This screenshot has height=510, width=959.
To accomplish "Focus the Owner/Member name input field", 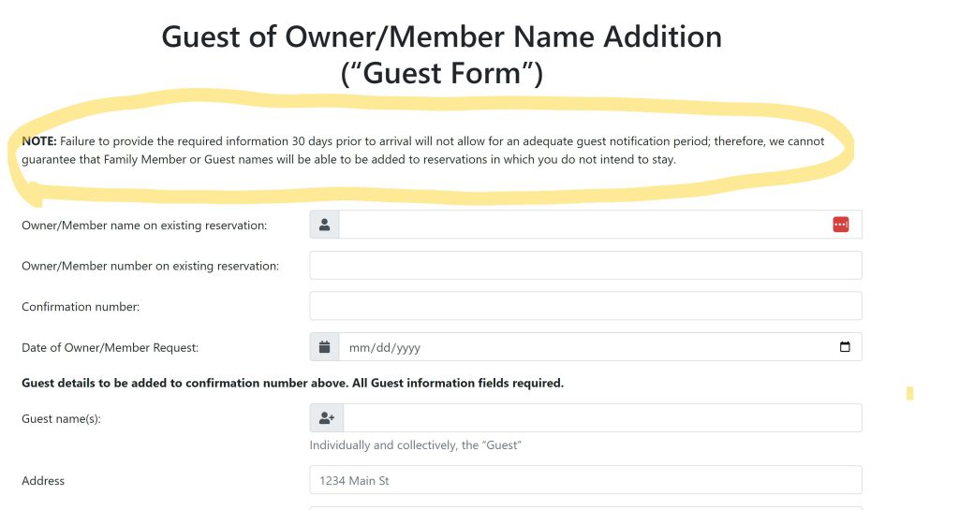I will tap(581, 225).
